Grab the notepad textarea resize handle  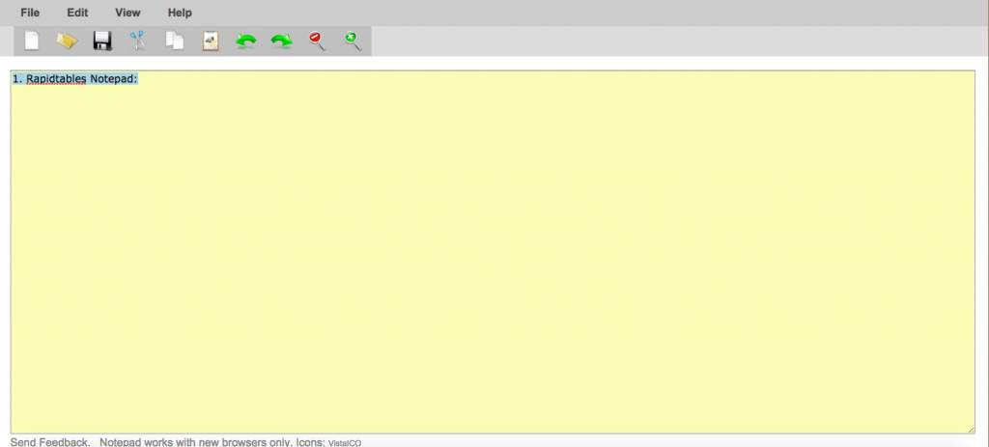click(x=971, y=430)
